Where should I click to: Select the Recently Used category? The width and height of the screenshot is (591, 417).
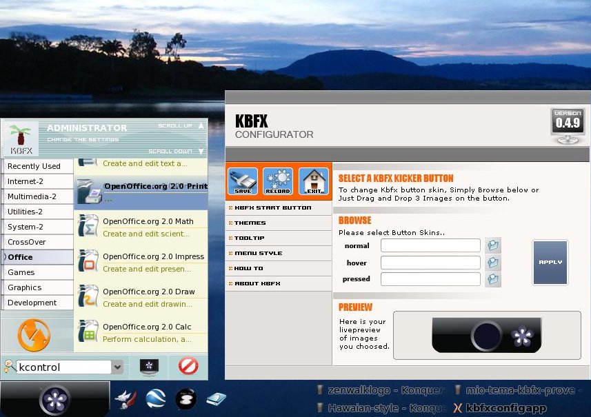[37, 166]
